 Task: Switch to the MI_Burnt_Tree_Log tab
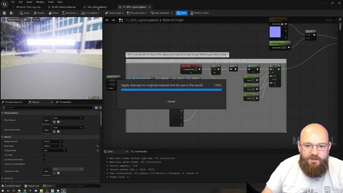coord(27,7)
